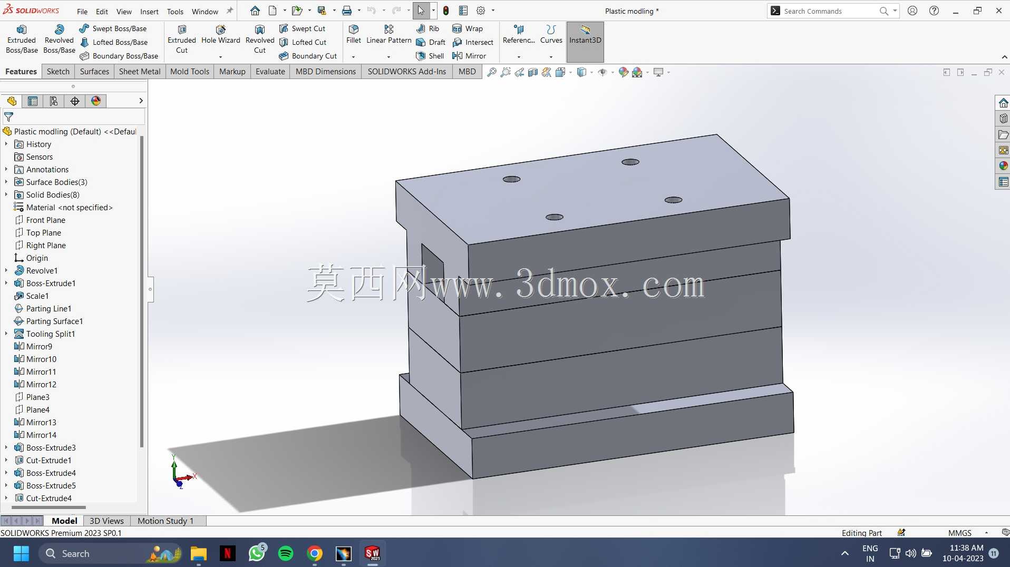Toggle Instant3D mode

(x=585, y=41)
